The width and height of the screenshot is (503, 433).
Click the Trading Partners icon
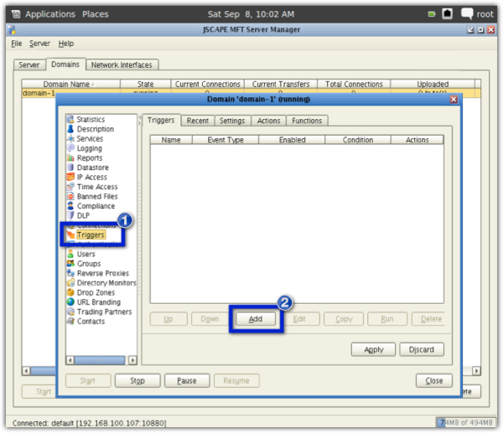coord(70,312)
